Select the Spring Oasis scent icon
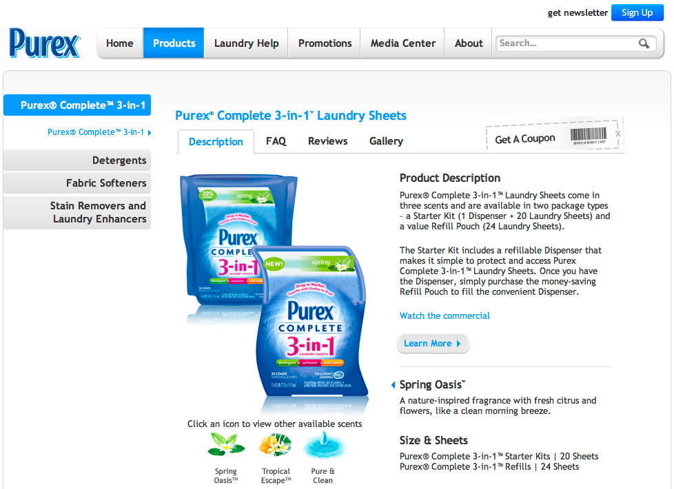Viewport: 674px width, 489px height. coord(226,444)
